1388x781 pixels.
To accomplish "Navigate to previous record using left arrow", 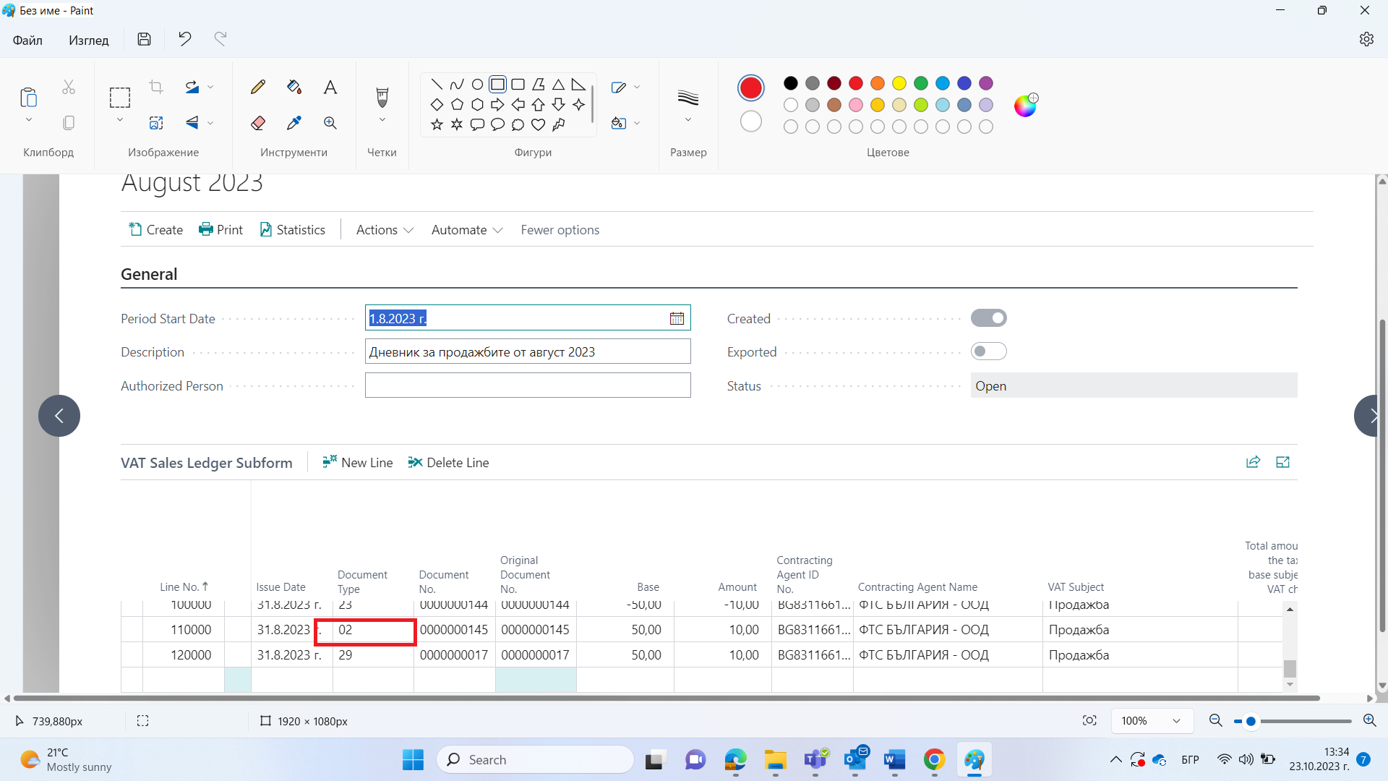I will [x=59, y=416].
